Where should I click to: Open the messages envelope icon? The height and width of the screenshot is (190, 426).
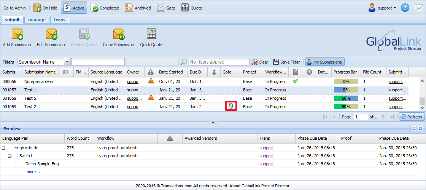(419, 8)
